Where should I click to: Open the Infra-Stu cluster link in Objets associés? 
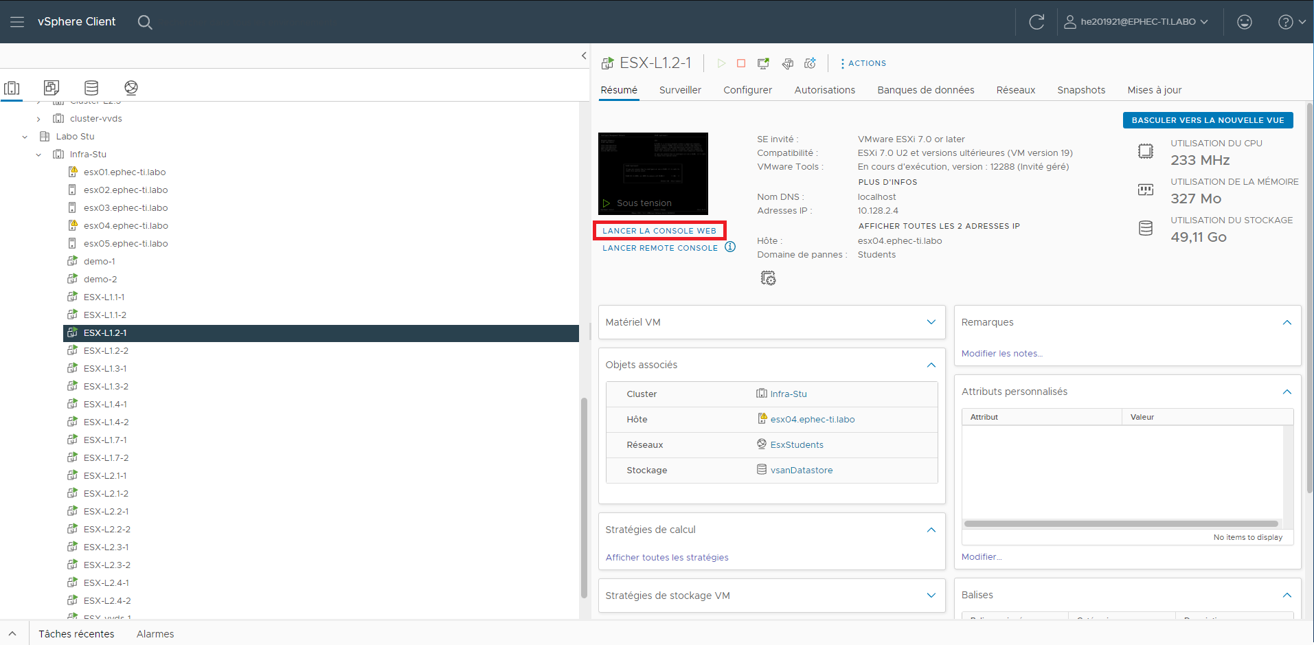click(788, 394)
